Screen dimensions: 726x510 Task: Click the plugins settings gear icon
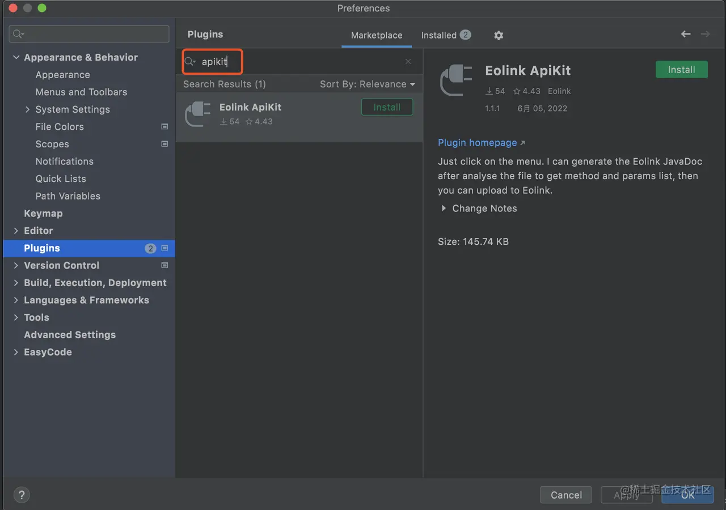point(499,35)
